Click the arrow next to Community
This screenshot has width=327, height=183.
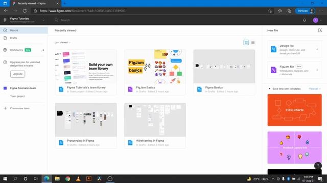(43, 50)
